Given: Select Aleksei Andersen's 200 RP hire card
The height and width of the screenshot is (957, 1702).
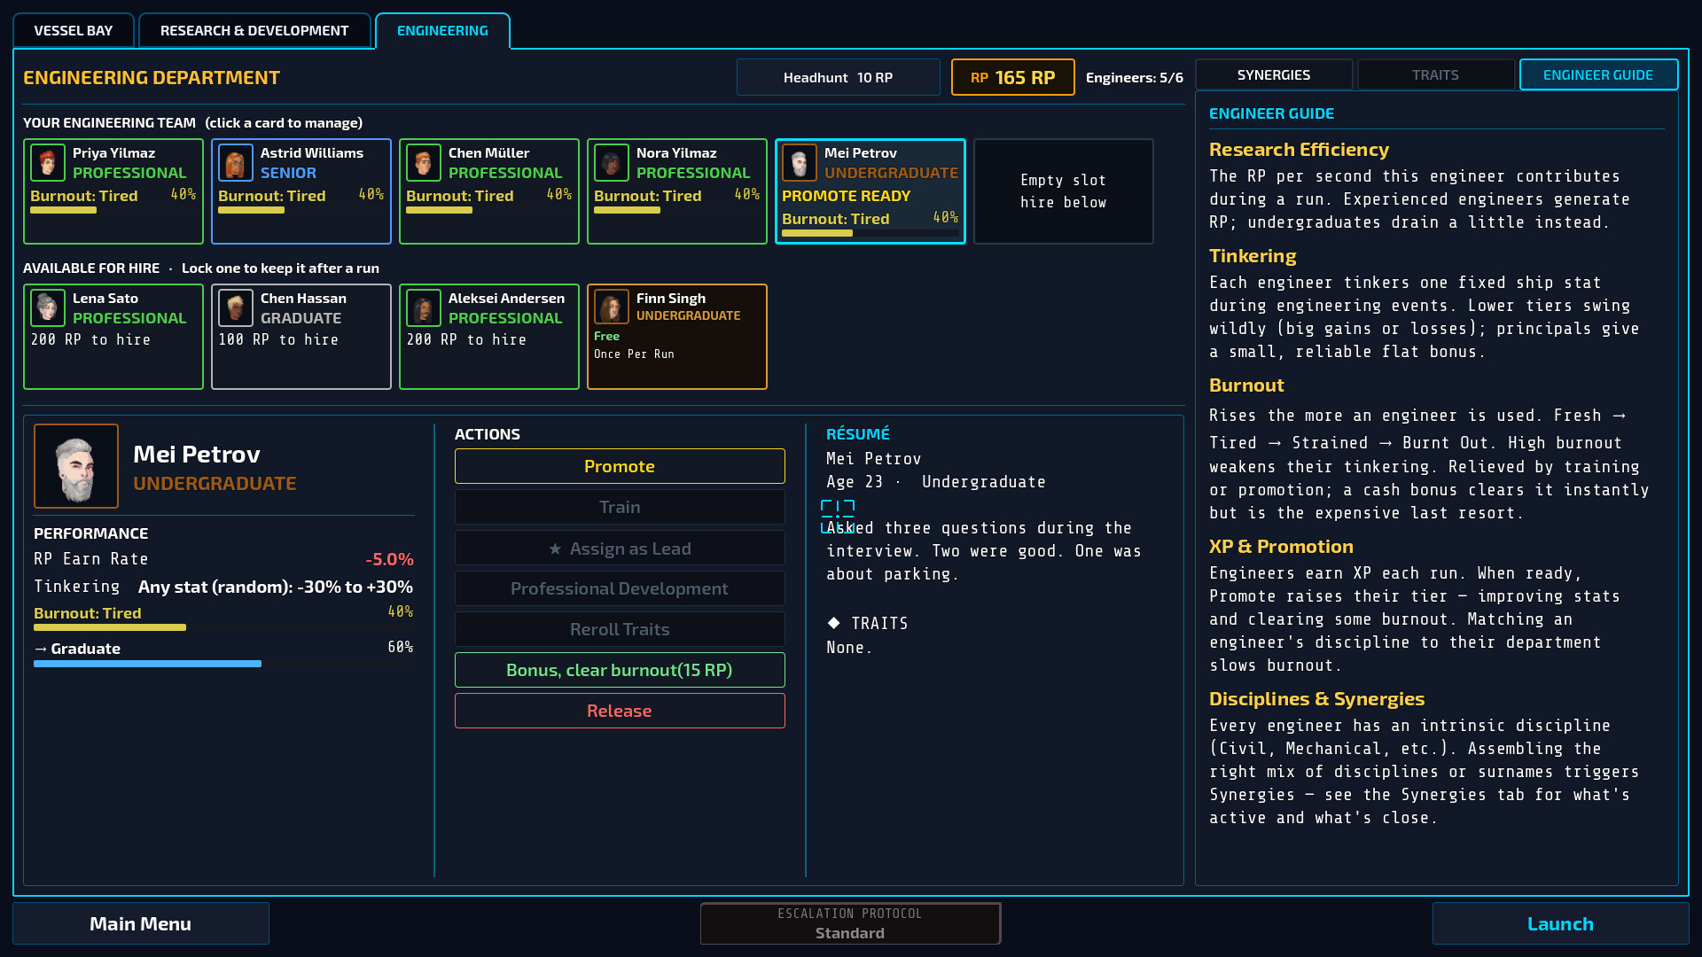Looking at the screenshot, I should point(489,337).
